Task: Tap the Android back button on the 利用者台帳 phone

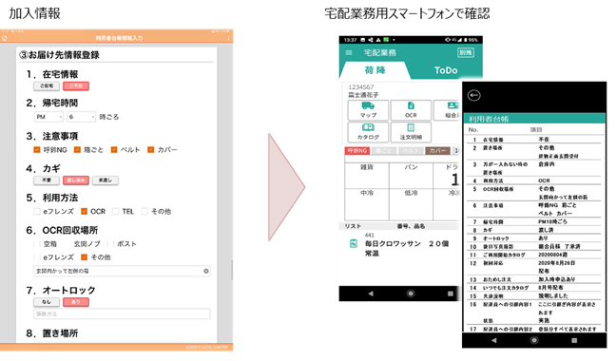Action: pos(493,340)
